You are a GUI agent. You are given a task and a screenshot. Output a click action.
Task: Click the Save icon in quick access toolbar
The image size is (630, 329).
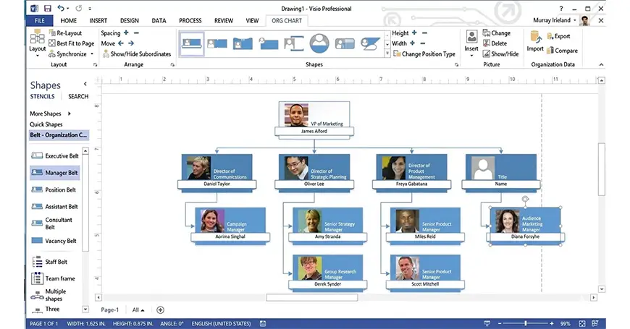click(x=49, y=7)
